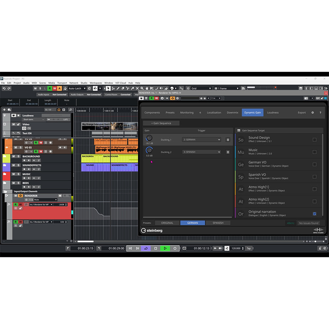Switch to the Loudness tab

pos(273,113)
